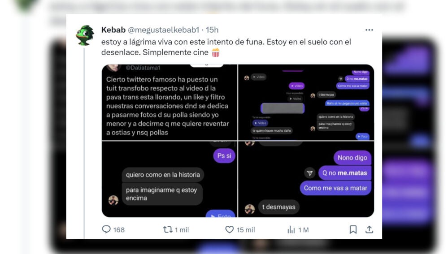Open the view analytics bar chart icon
Viewport: 448px width, 254px height.
[291, 229]
